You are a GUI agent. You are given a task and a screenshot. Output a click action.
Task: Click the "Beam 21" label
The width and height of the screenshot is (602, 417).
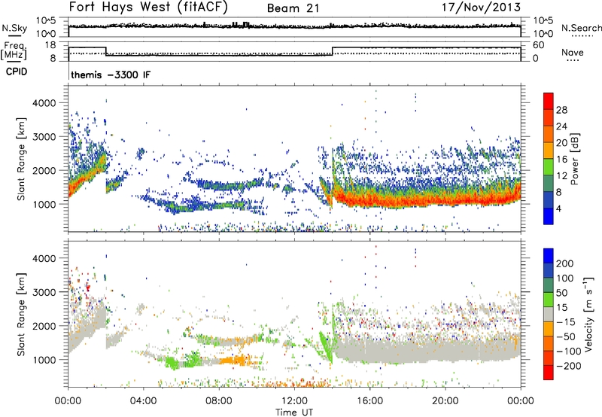click(x=293, y=8)
